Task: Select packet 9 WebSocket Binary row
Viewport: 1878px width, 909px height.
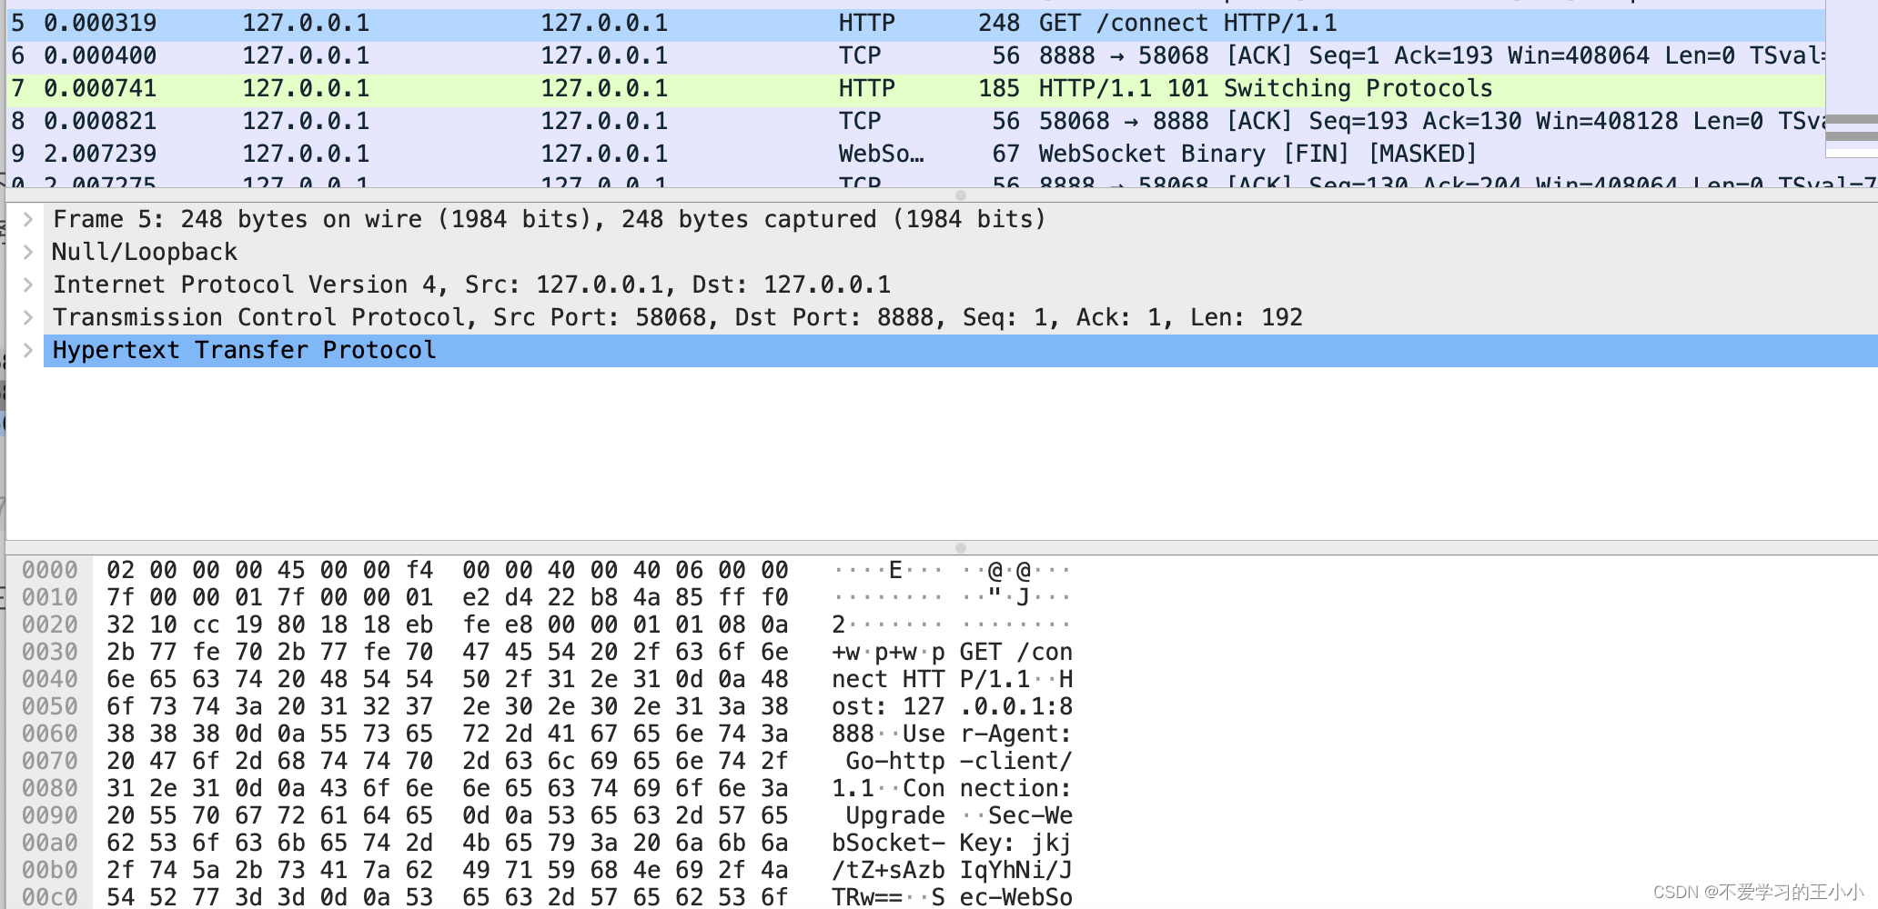Action: tap(915, 155)
